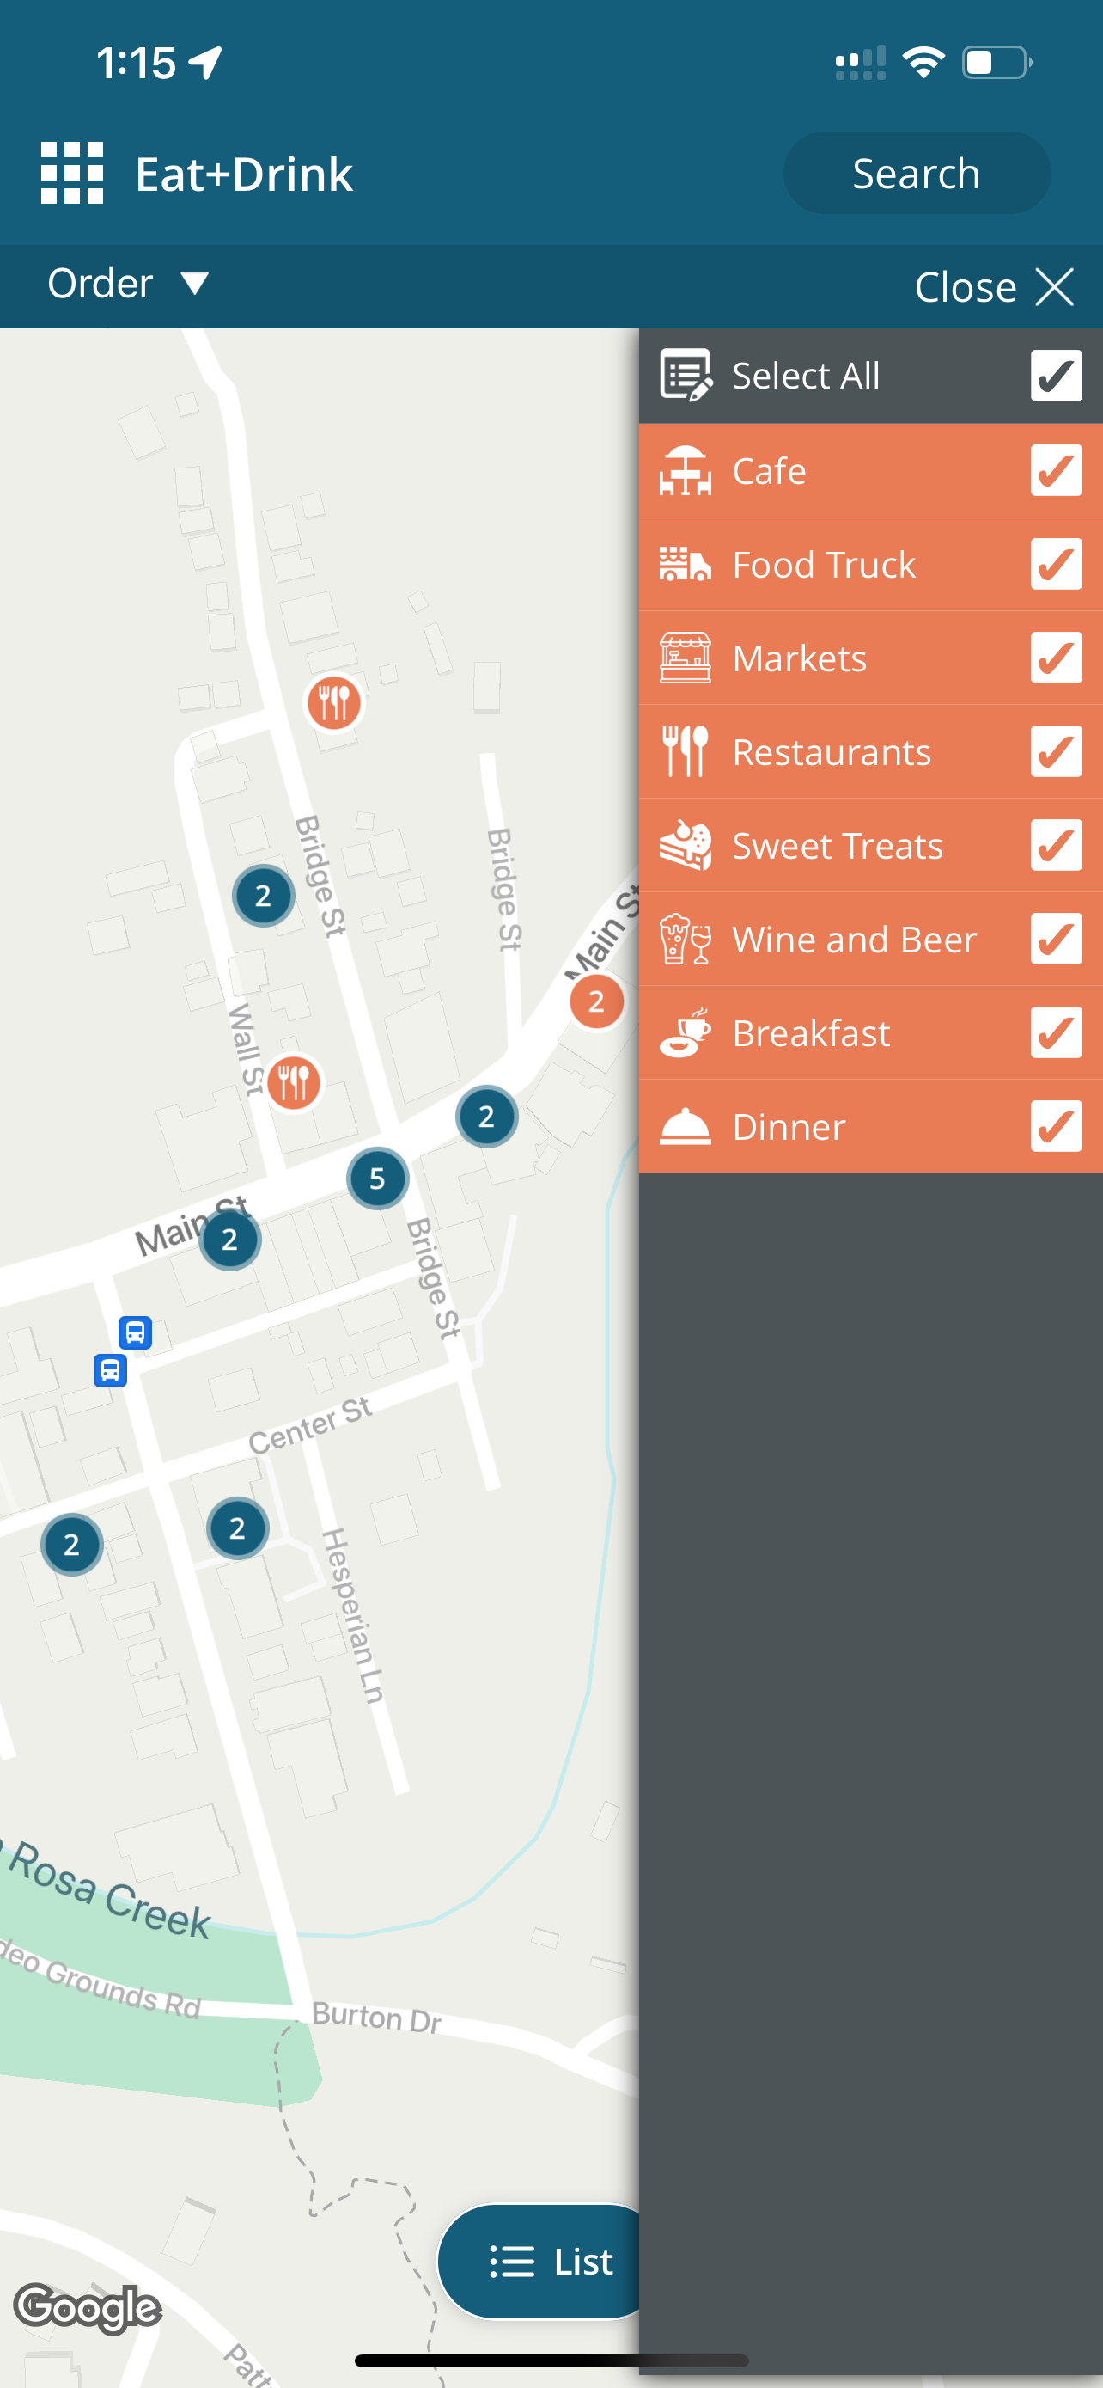Open the restaurant pin on Wall St
Screen dimensions: 1103x2388
click(x=295, y=1083)
